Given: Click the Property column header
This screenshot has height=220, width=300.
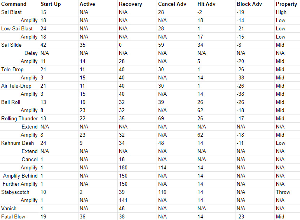Looking at the screenshot, I should tap(287, 4).
